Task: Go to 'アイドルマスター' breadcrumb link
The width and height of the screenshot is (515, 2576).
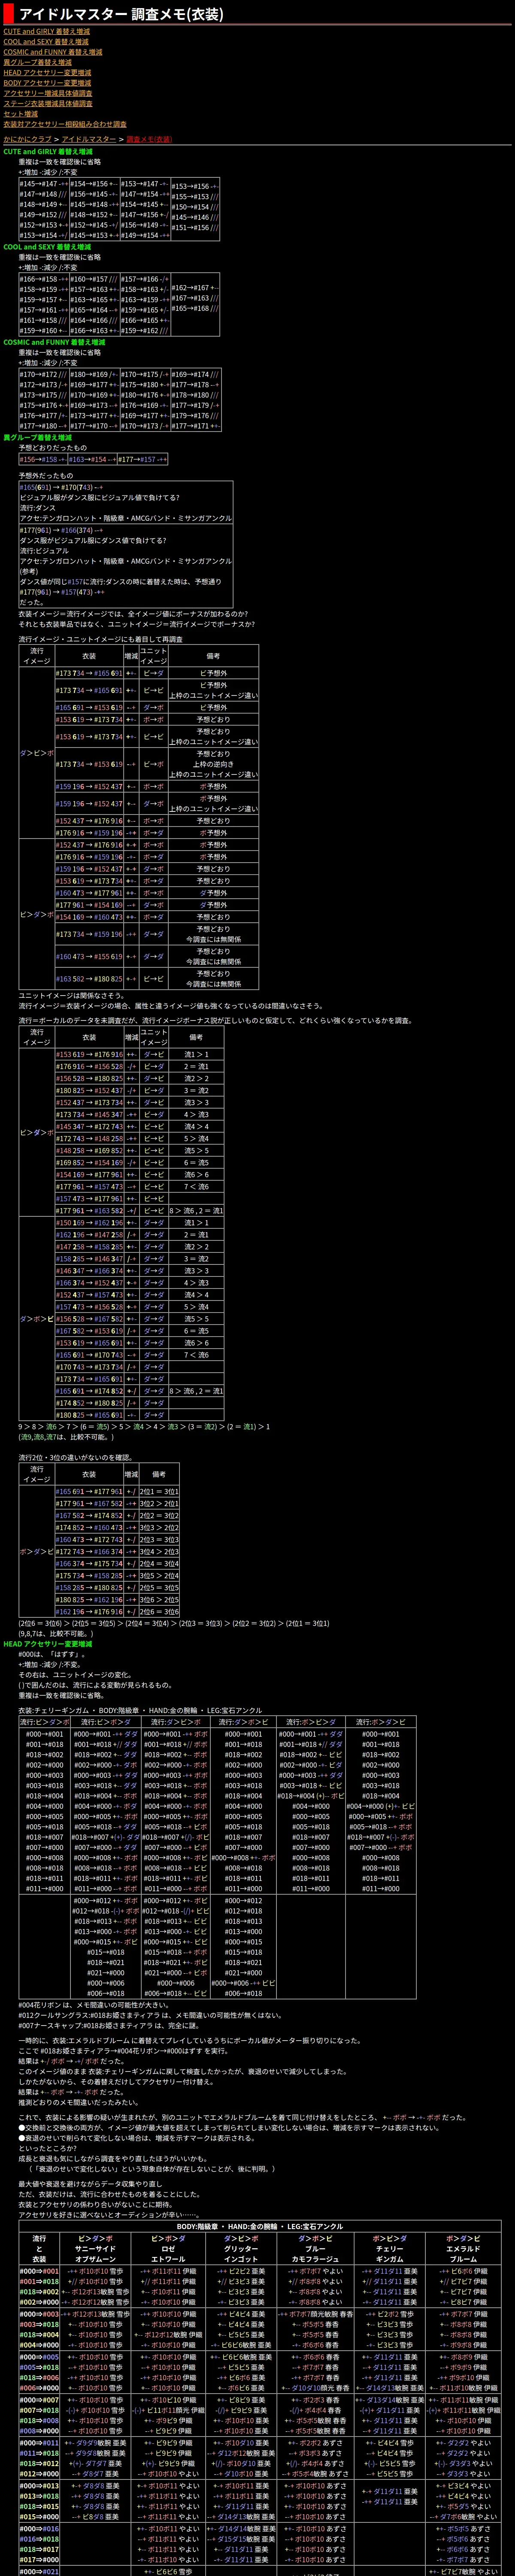Action: tap(89, 139)
